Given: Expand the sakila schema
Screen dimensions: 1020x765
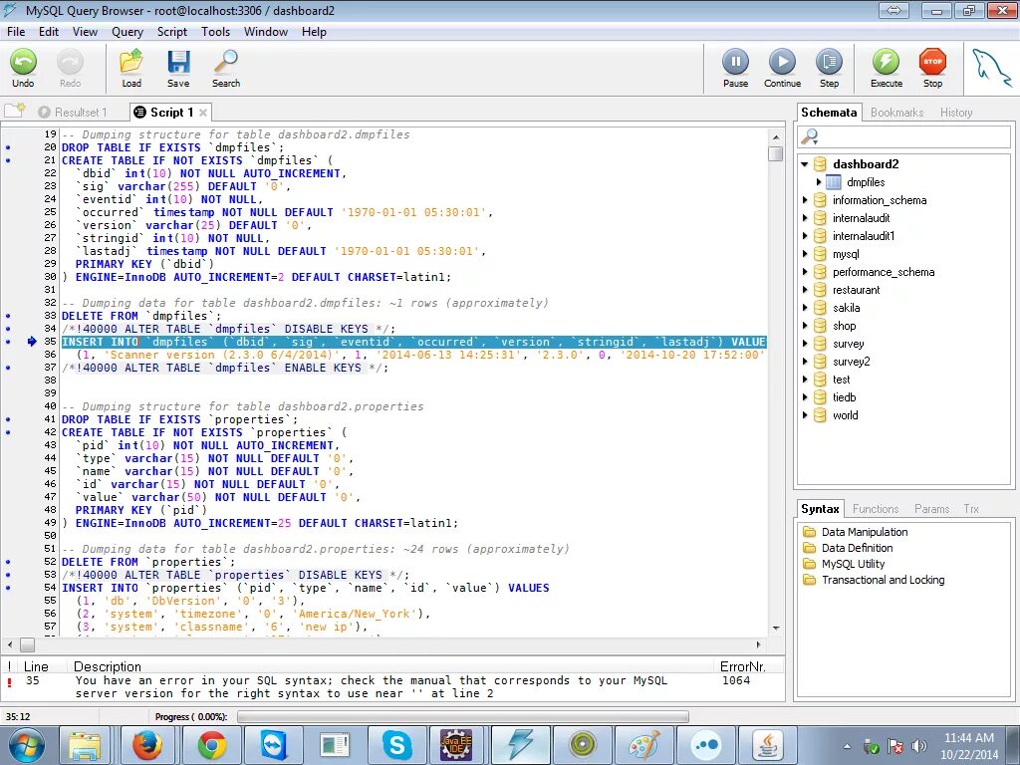Looking at the screenshot, I should [805, 308].
